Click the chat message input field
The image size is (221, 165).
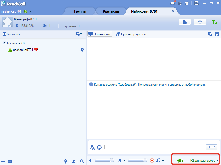coord(154,147)
